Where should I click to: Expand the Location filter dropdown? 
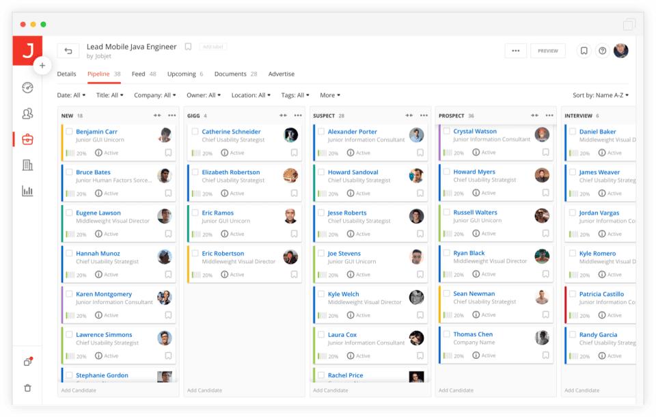[x=250, y=95]
